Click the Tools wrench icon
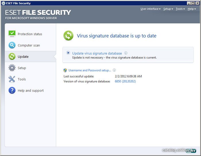The height and width of the screenshot is (156, 201). click(12, 79)
